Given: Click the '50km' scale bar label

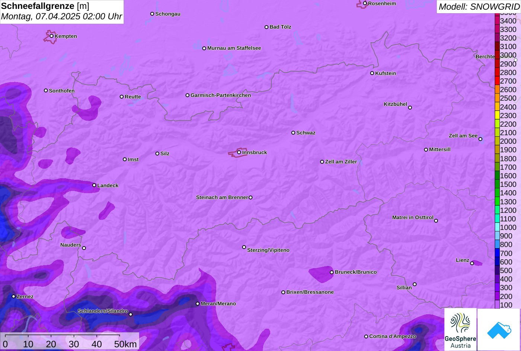Looking at the screenshot, I should pyautogui.click(x=126, y=344).
